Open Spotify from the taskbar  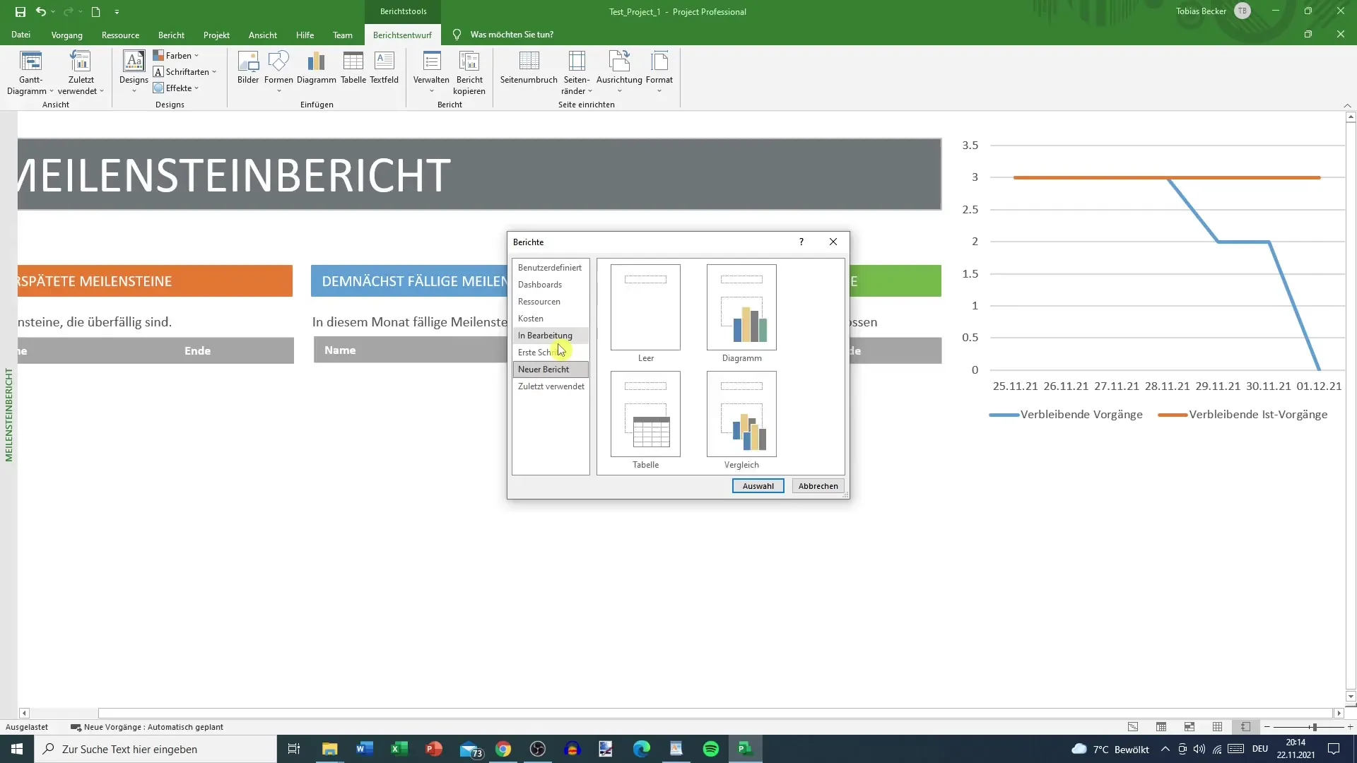point(711,749)
